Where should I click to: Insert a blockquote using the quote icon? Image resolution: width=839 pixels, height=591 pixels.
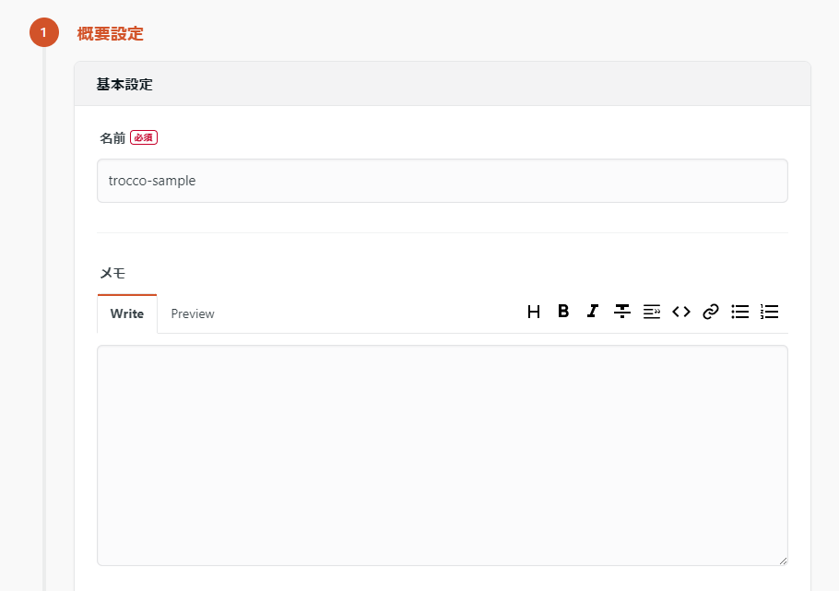[652, 312]
